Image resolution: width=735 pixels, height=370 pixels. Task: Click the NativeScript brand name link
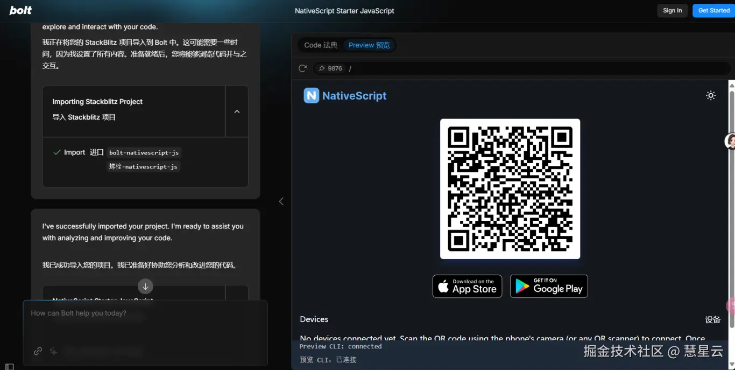[x=354, y=96]
